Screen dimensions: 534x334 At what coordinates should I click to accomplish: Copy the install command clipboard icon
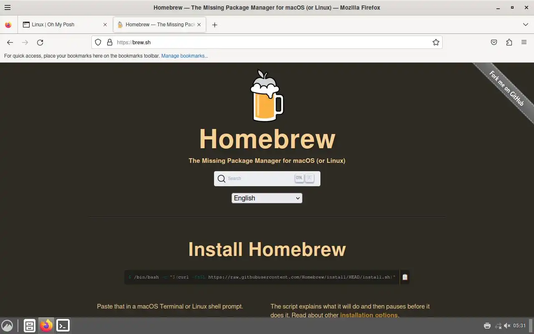405,277
